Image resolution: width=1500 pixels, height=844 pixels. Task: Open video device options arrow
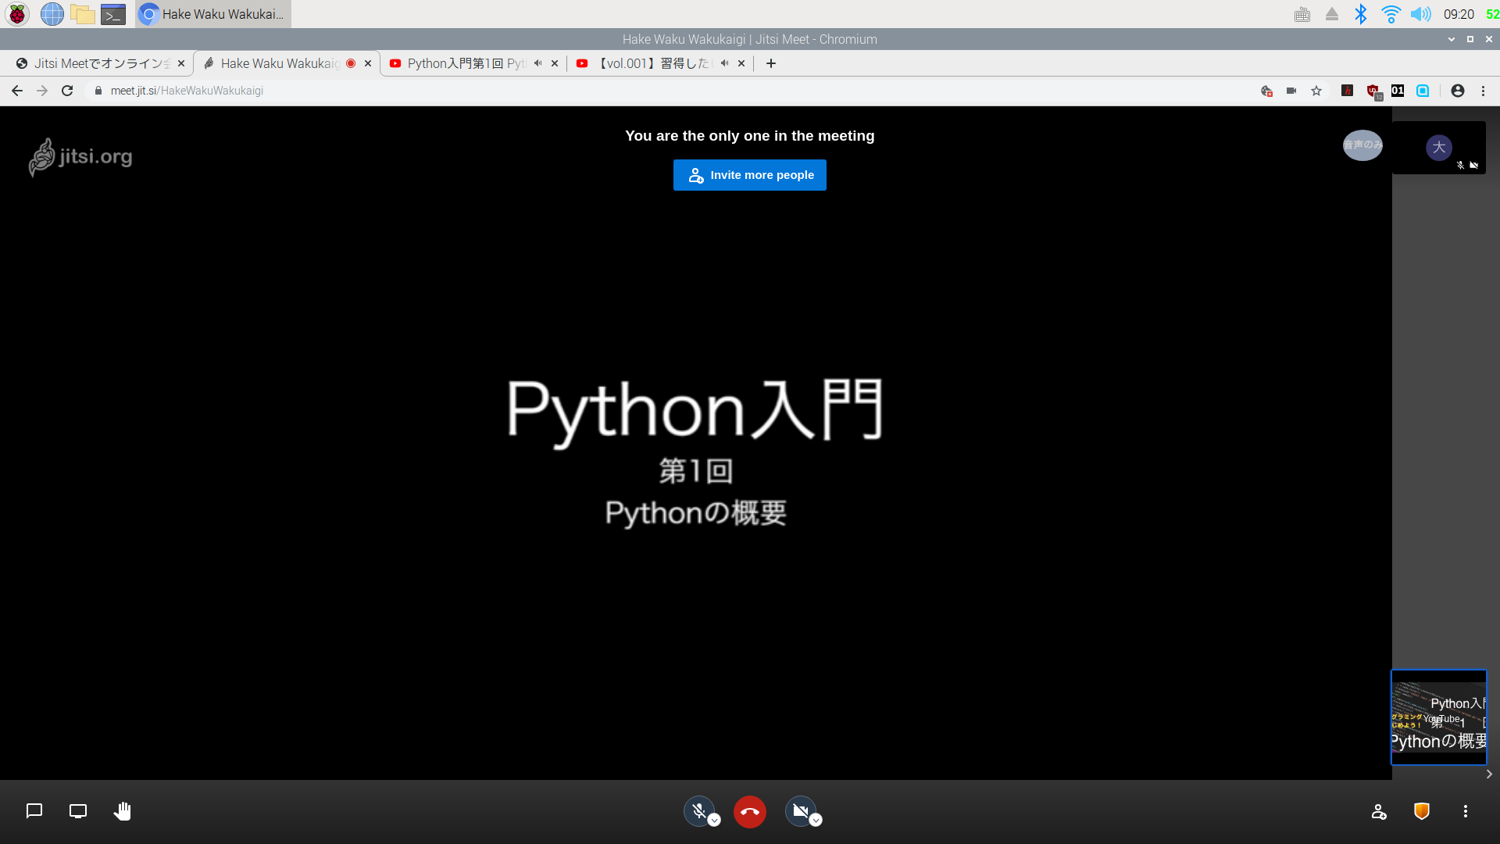[x=816, y=821]
